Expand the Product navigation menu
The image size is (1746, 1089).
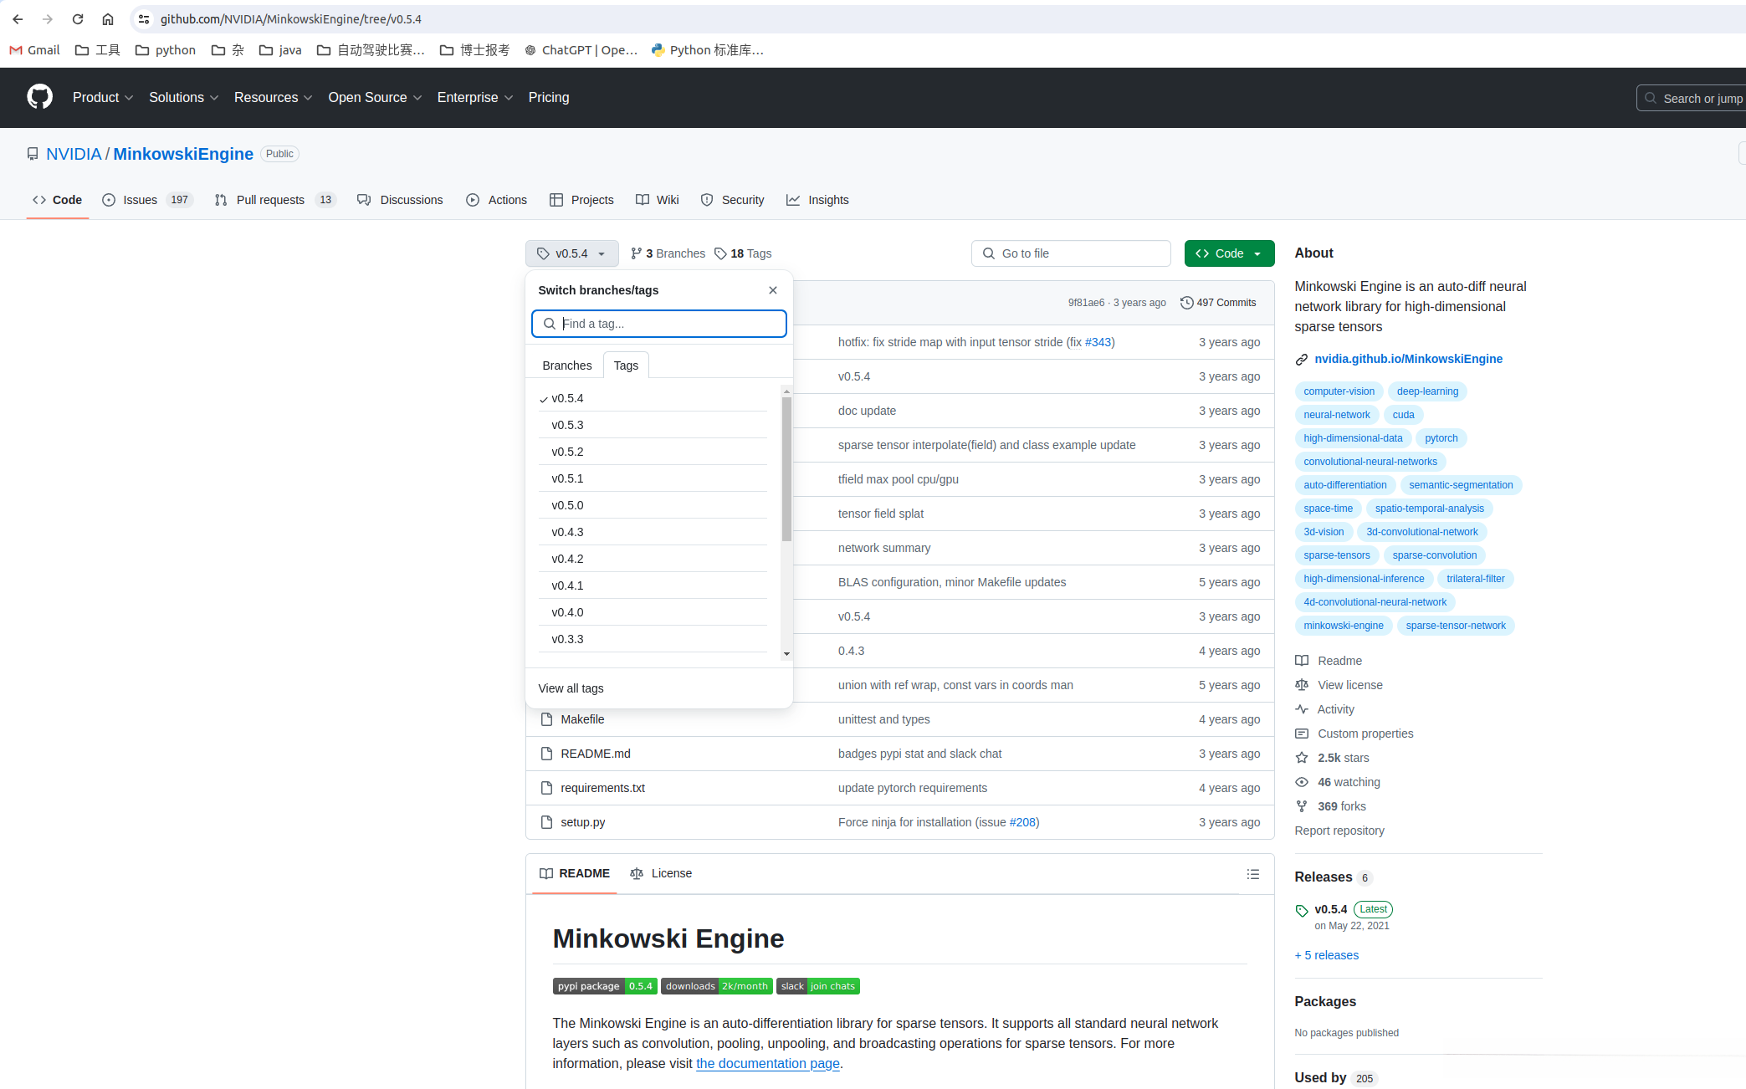click(x=102, y=97)
